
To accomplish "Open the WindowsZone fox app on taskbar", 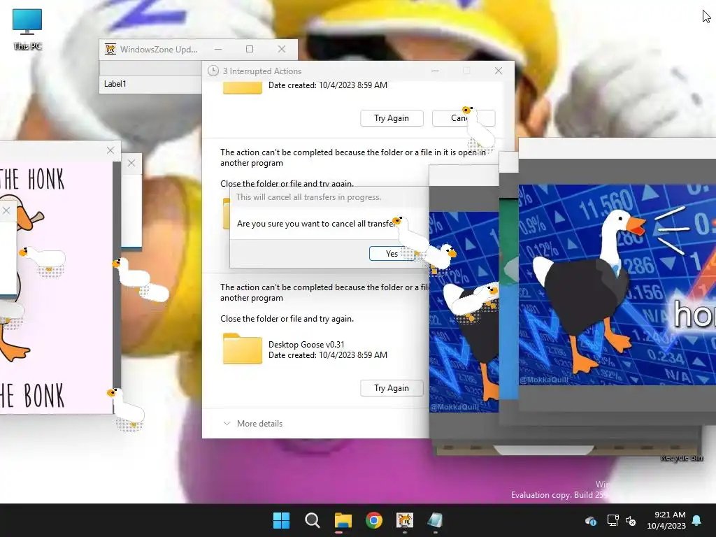I will (405, 520).
